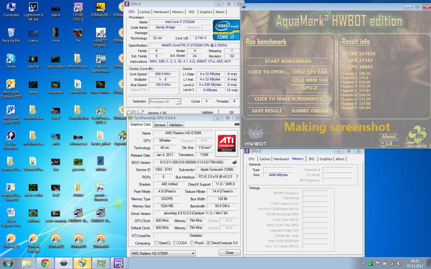Select the 3DMark11 desktop shortcut

point(11,241)
